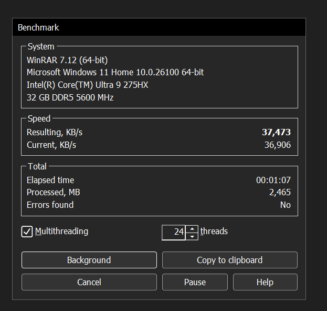Uncheck the Multithreading checkbox
Screen dimensions: 327x311
pos(27,232)
